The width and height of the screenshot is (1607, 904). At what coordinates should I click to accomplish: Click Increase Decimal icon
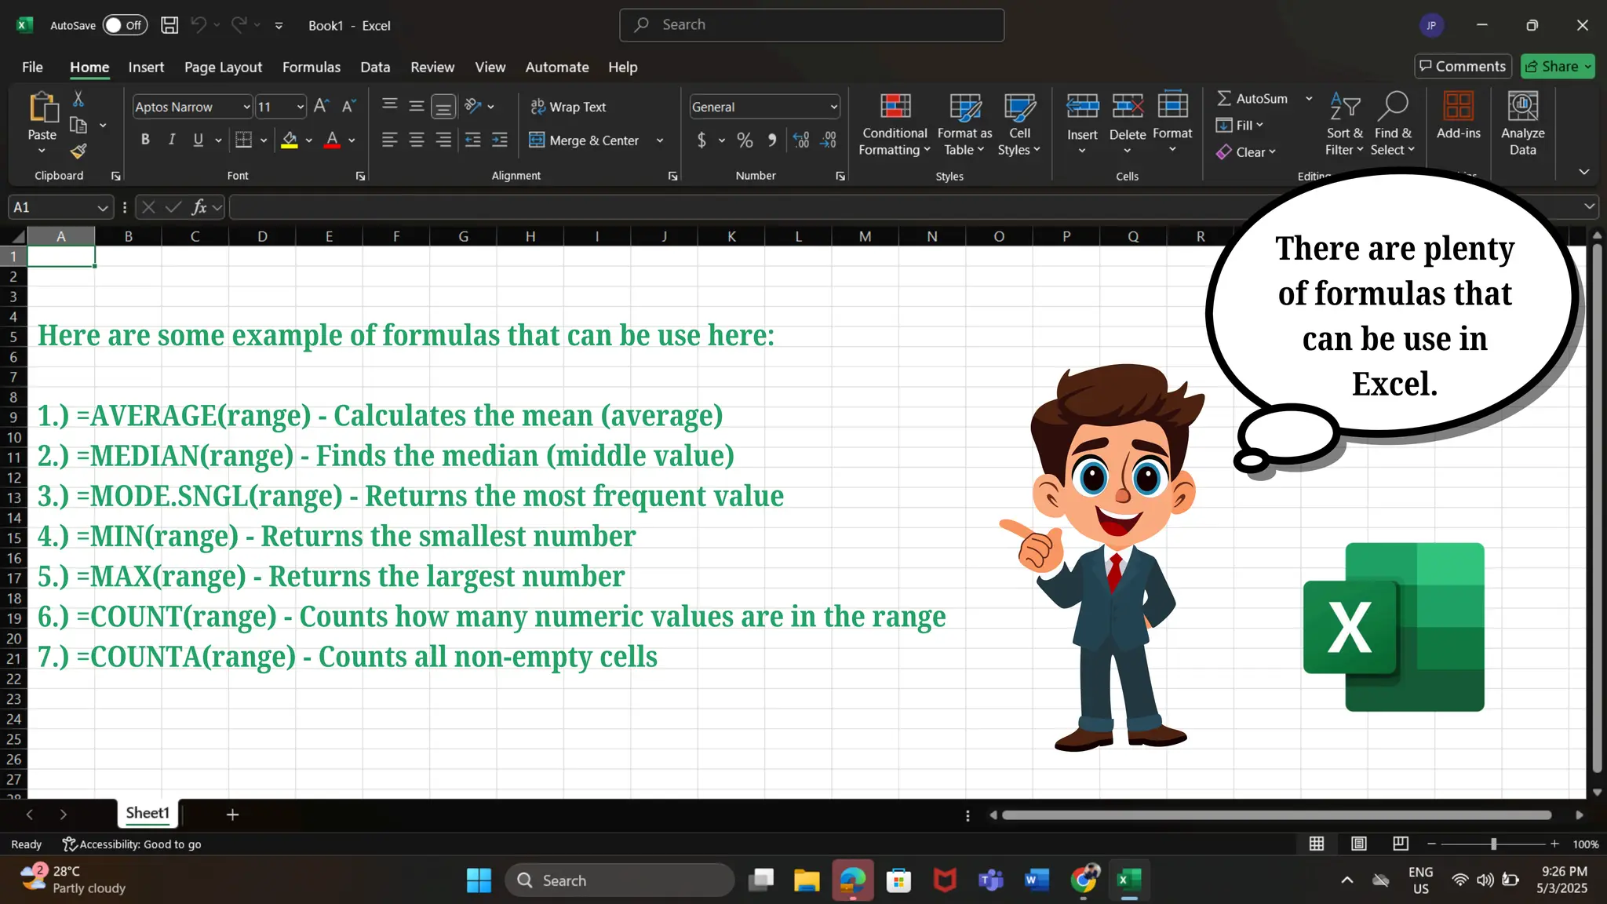tap(801, 140)
